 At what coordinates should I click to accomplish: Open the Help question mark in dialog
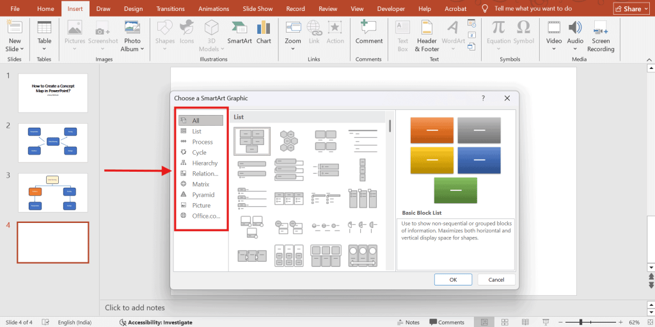coord(483,98)
